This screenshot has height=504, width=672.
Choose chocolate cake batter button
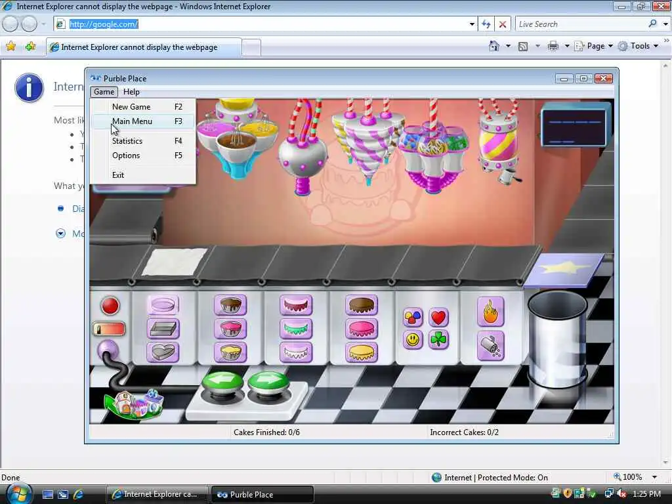230,305
